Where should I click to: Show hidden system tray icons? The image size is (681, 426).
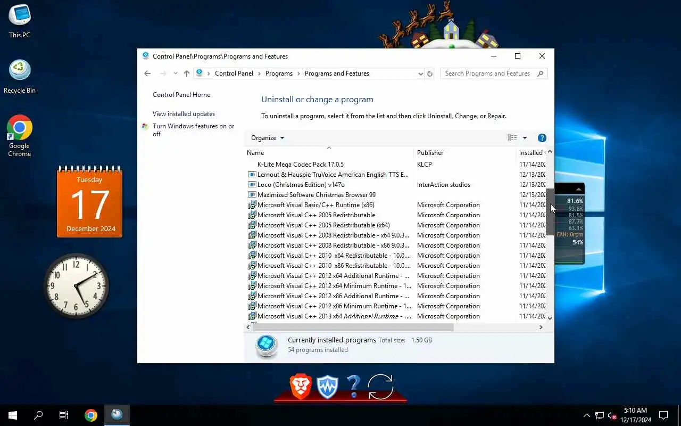pos(586,415)
